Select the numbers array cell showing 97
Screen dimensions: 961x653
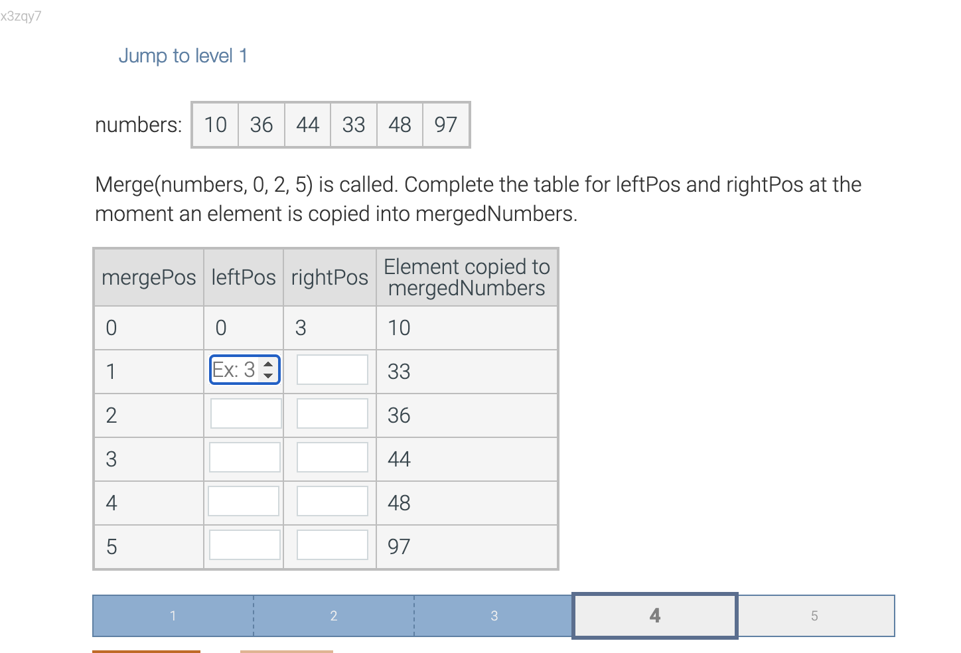(445, 125)
